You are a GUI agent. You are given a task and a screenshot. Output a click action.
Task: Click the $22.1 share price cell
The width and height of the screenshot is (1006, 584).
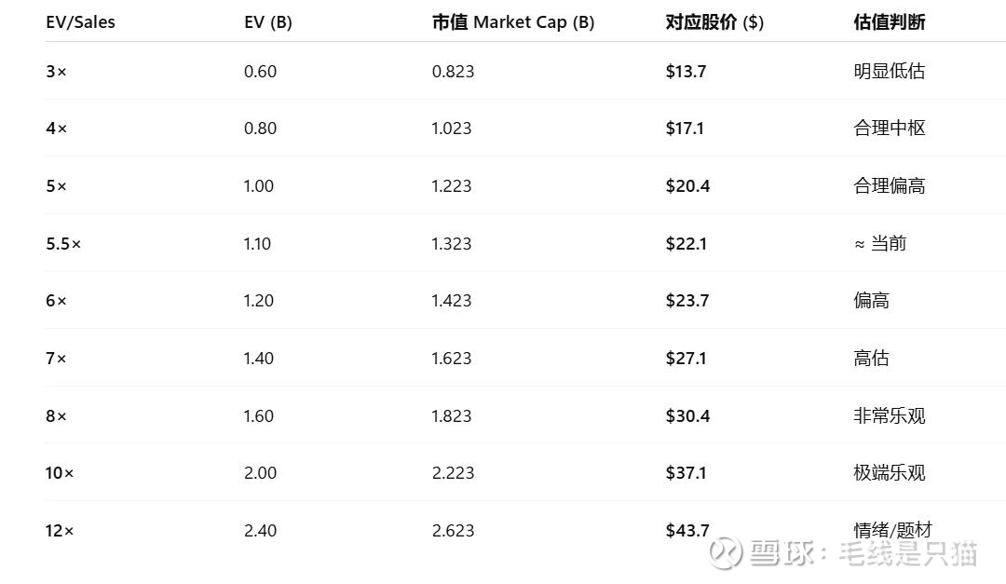686,243
